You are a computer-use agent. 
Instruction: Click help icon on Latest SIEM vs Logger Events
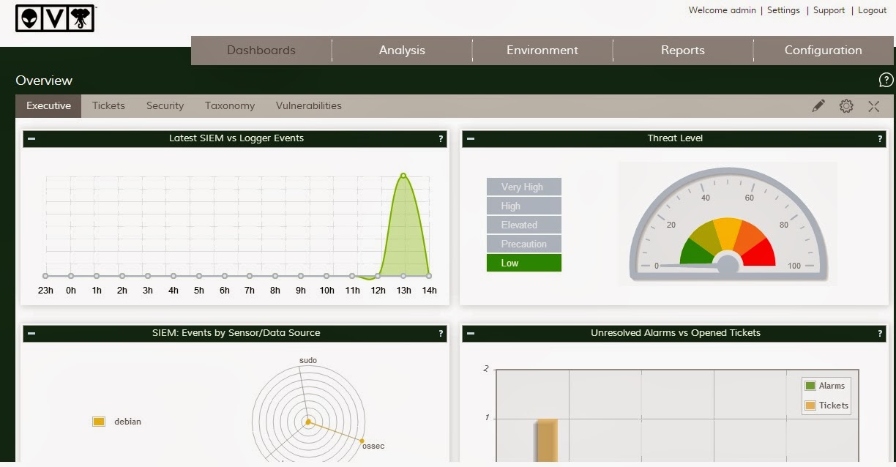(441, 138)
